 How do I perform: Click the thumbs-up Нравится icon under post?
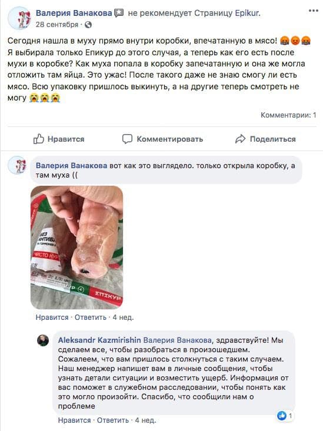coord(38,139)
